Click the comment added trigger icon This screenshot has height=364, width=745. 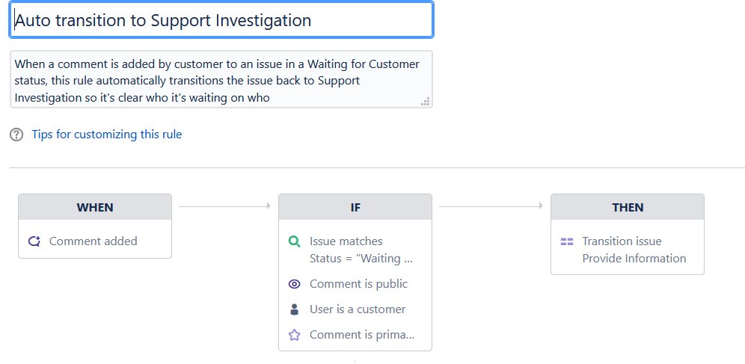point(34,241)
